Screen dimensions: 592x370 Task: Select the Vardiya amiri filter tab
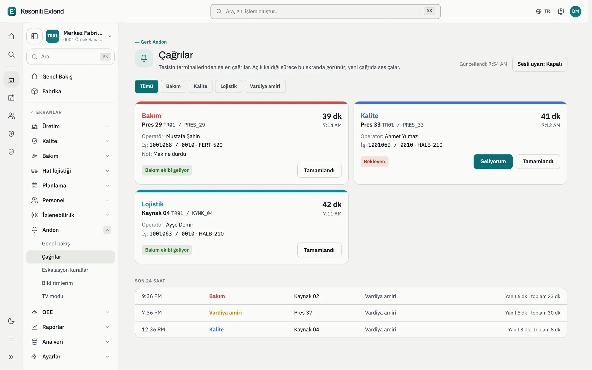tap(265, 86)
